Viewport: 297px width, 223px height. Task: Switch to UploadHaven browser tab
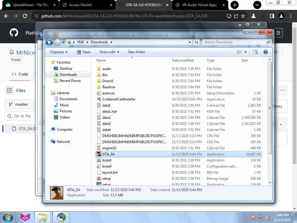point(31,5)
